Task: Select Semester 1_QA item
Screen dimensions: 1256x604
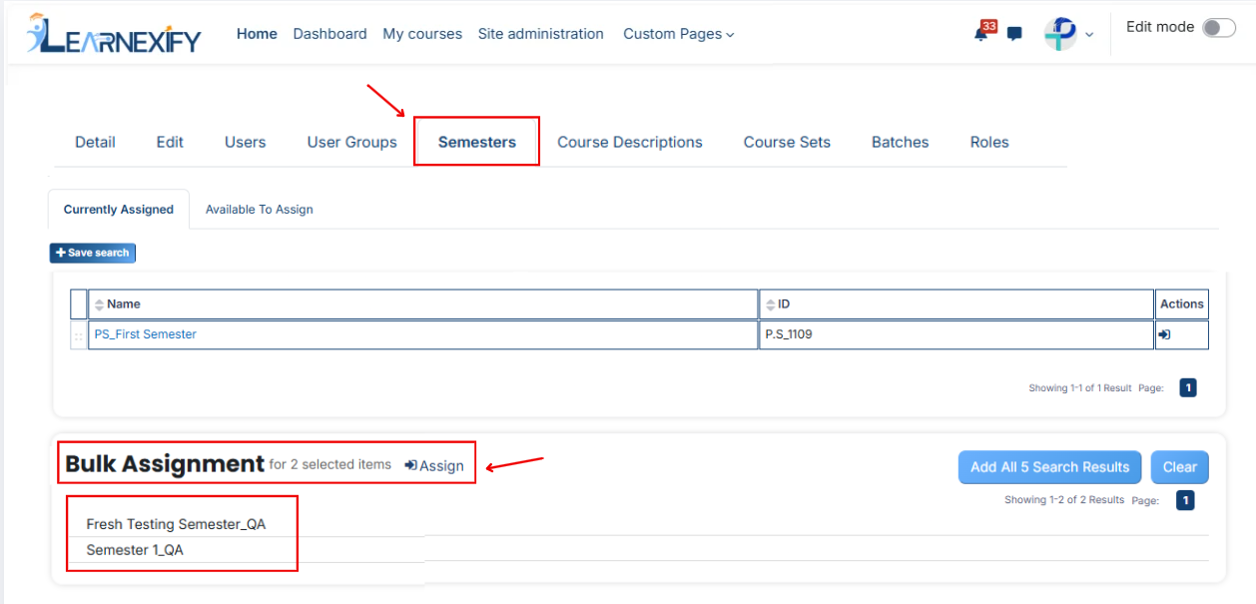Action: [x=135, y=550]
